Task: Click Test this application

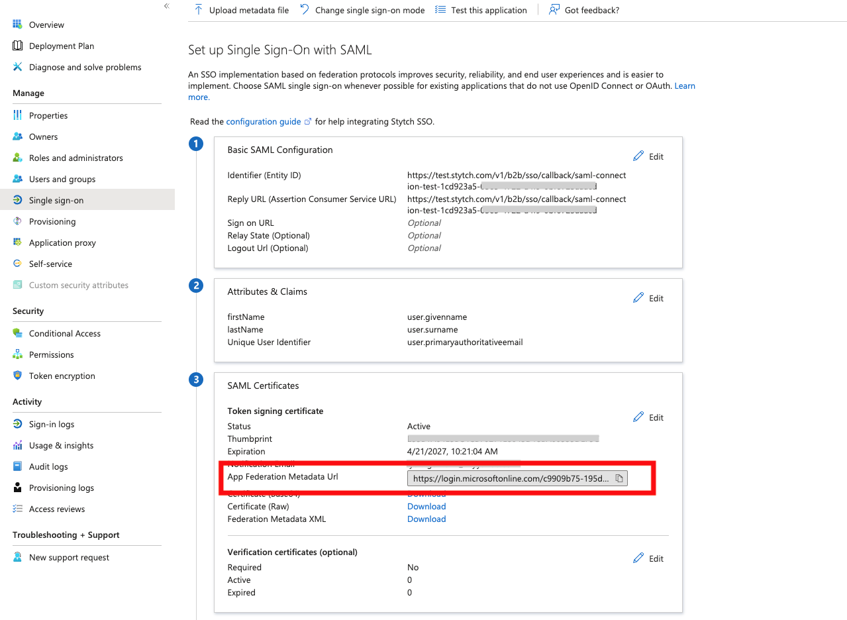Action: [481, 10]
